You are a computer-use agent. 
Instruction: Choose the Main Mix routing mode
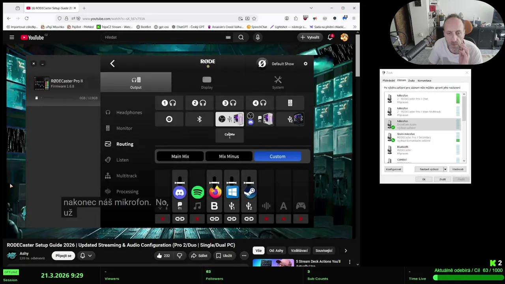click(180, 157)
